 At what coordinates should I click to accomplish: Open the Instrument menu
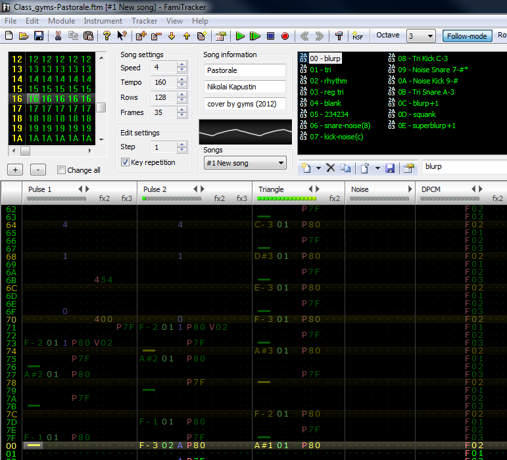pos(103,21)
